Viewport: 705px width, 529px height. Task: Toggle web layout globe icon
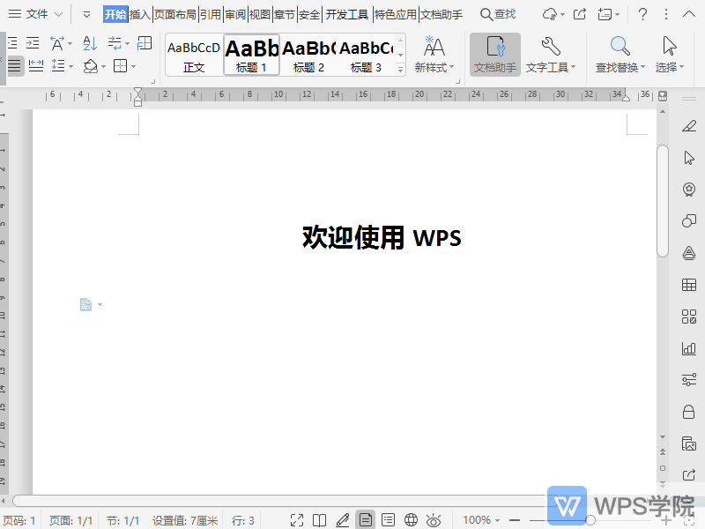411,520
